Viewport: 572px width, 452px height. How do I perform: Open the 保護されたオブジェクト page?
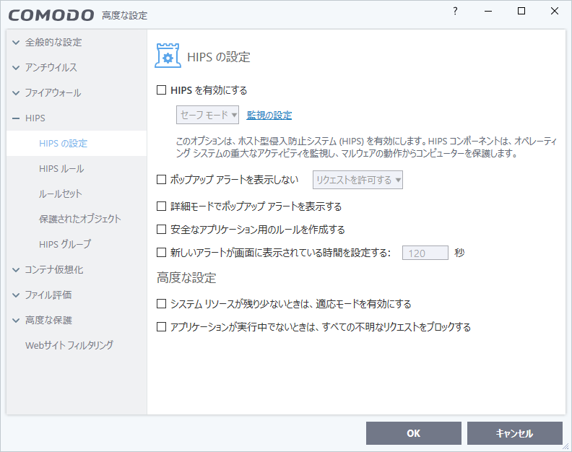pos(79,219)
